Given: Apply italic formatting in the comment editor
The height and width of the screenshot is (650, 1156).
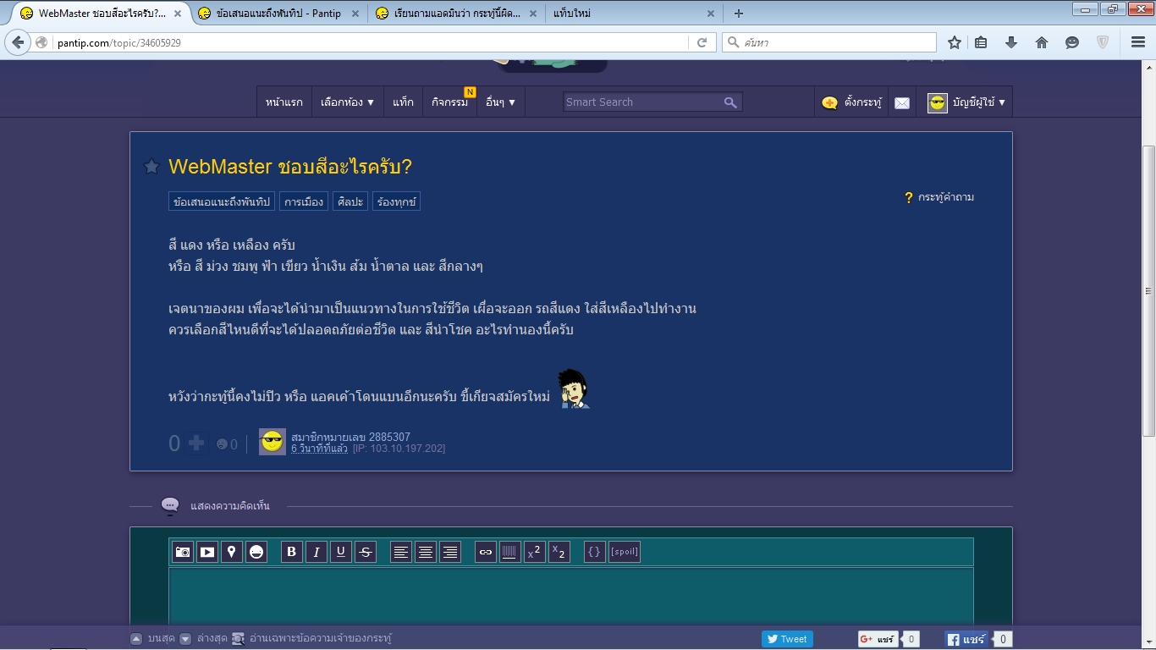Looking at the screenshot, I should (x=317, y=553).
